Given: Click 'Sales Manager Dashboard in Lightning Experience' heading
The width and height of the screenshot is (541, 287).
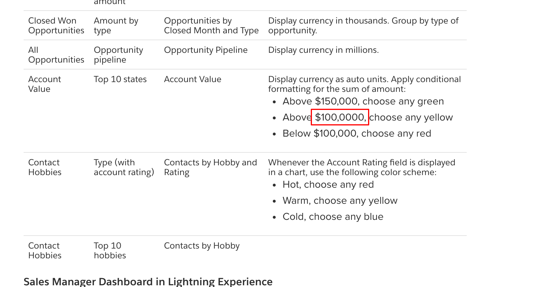Looking at the screenshot, I should point(148,282).
